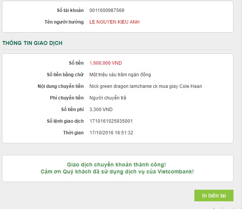Screen dimensions: 242x211
Task: Click the account number 0011000987569
Action: (106, 10)
